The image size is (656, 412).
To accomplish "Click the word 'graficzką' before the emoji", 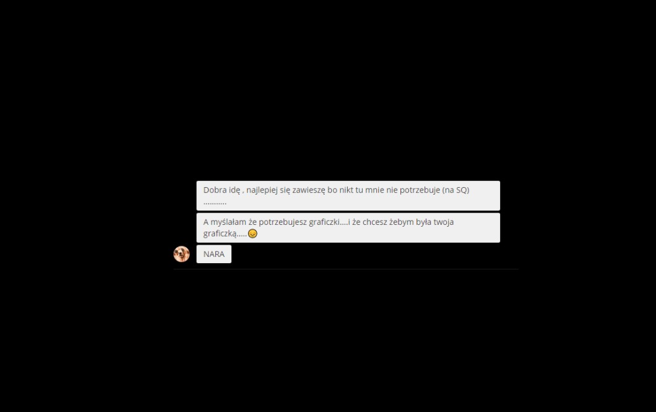I will click(x=220, y=234).
